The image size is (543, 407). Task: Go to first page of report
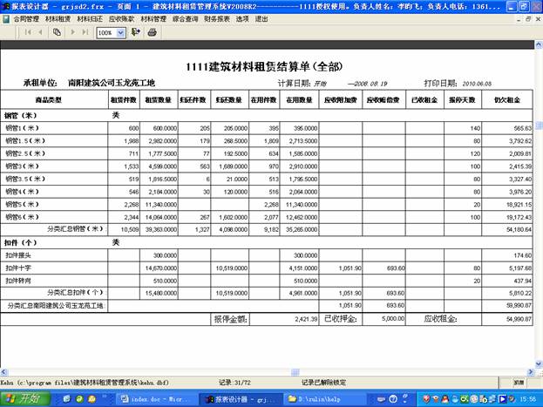[x=26, y=32]
